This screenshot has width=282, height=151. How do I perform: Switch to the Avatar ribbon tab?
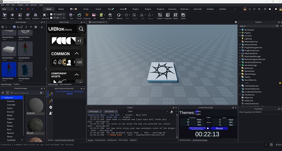click(98, 9)
